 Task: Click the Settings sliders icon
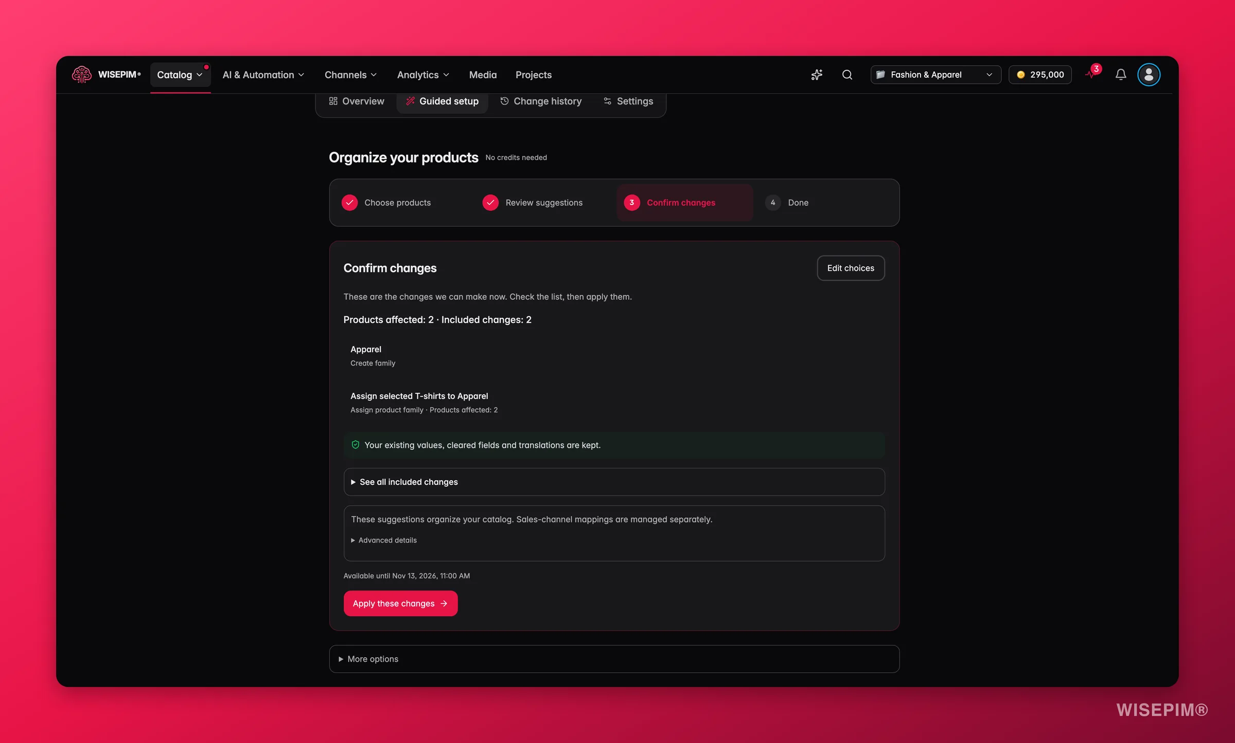click(608, 101)
